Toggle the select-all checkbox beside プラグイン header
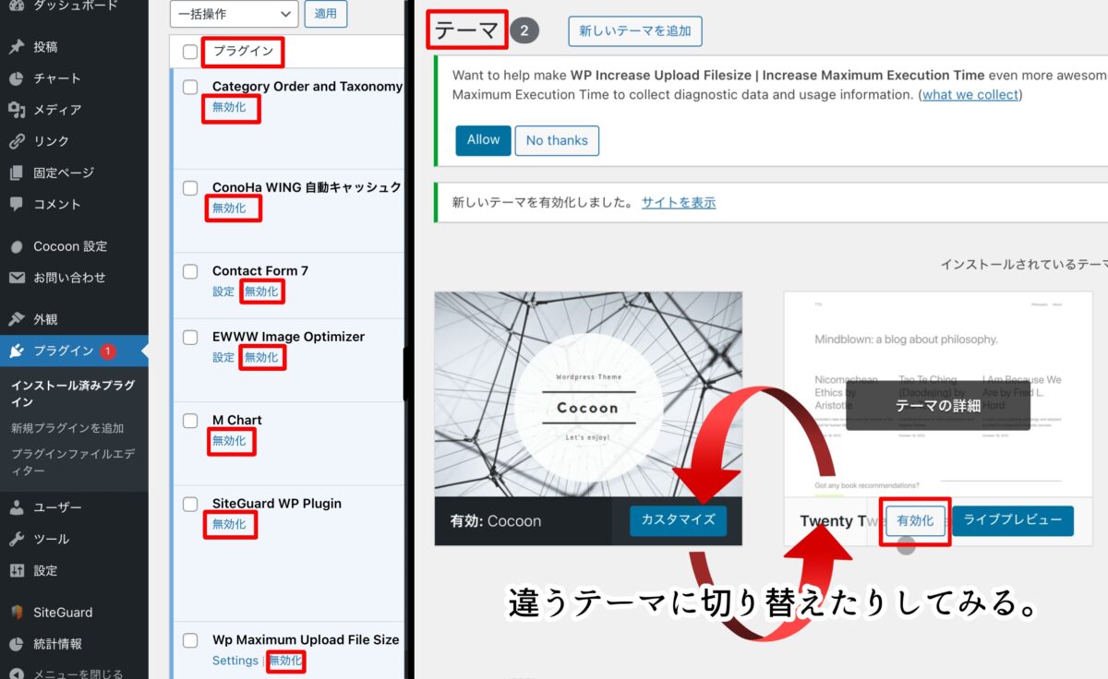This screenshot has width=1108, height=679. (190, 52)
